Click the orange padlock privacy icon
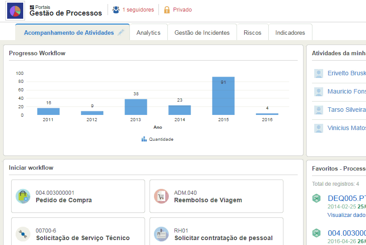 pos(167,10)
